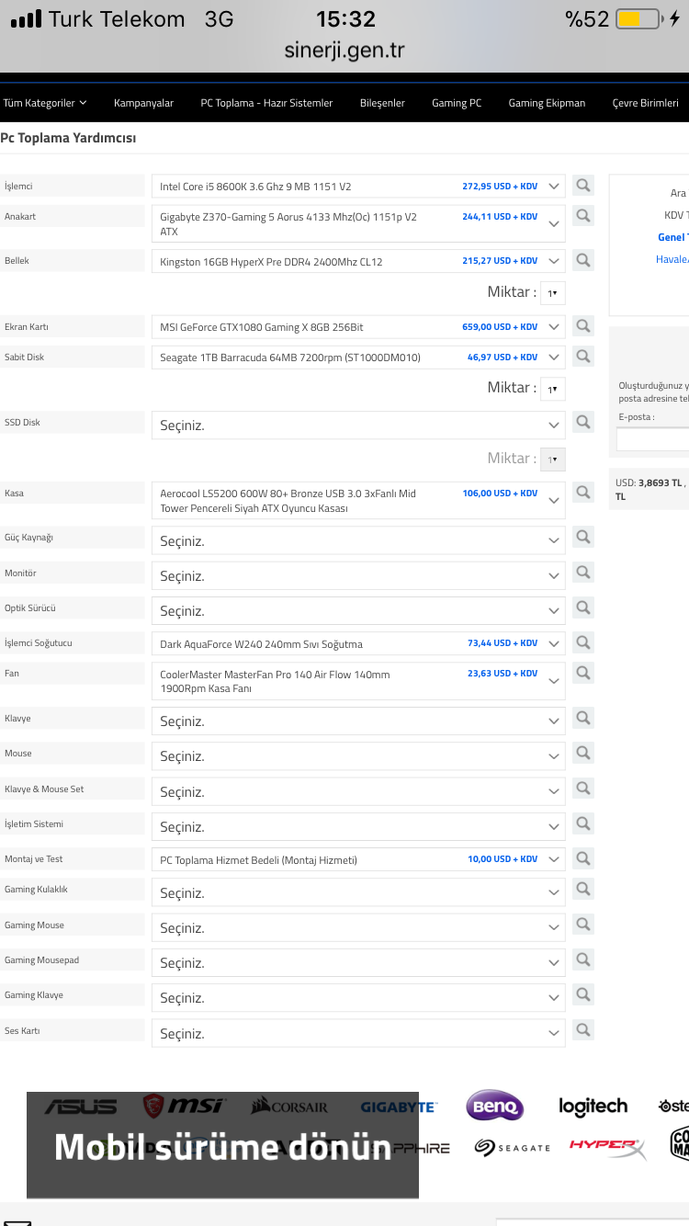This screenshot has height=1226, width=689.
Task: Click magnifier icon in Fan row
Action: [582, 673]
